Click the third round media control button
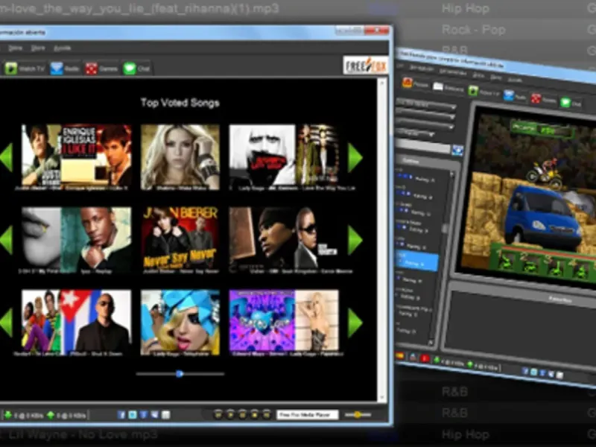This screenshot has height=447, width=596. point(243,414)
